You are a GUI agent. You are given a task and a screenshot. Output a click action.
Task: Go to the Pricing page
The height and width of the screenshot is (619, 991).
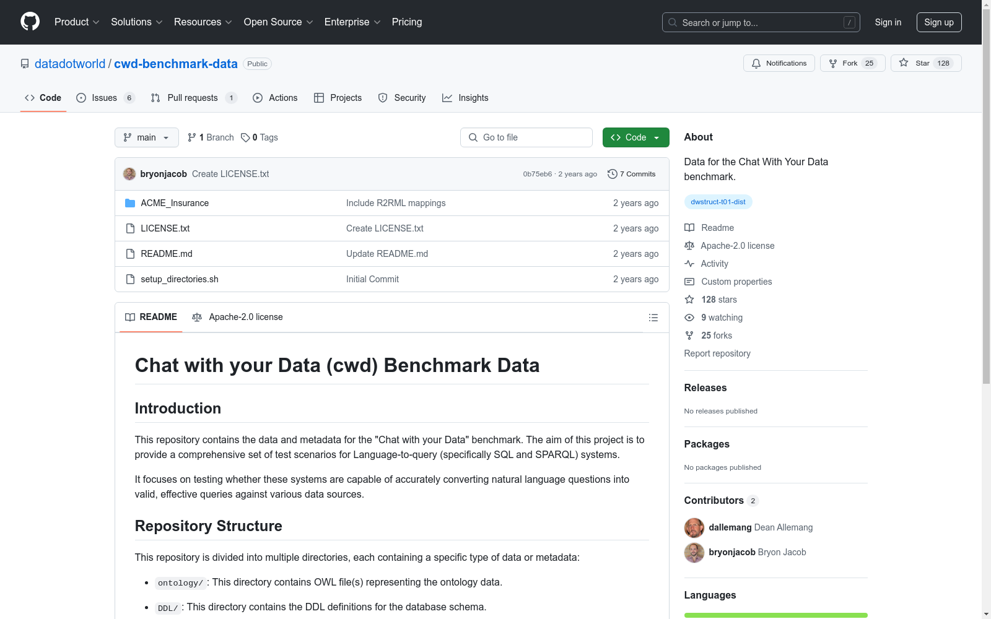click(x=407, y=22)
